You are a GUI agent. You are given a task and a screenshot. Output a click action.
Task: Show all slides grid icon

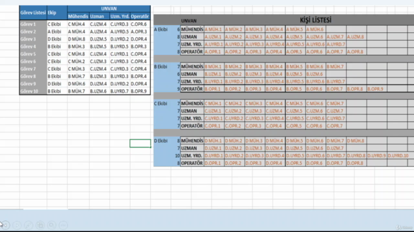pos(40,225)
